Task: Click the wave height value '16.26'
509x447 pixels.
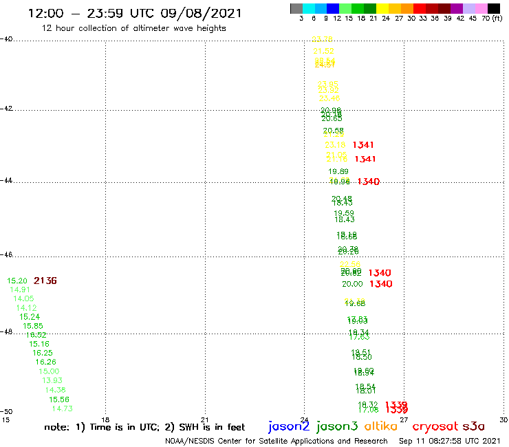Action: point(46,362)
